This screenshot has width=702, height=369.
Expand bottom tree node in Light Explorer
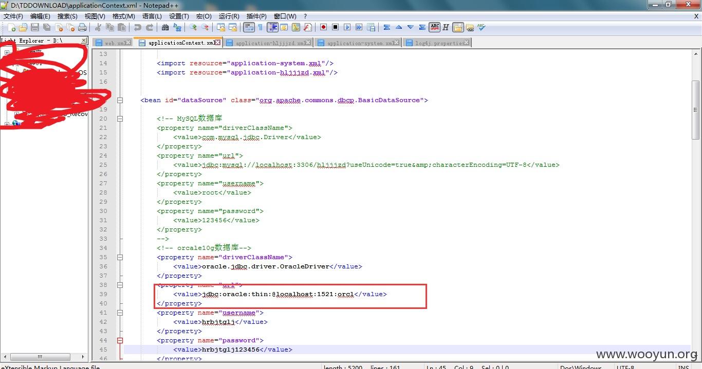pos(7,124)
